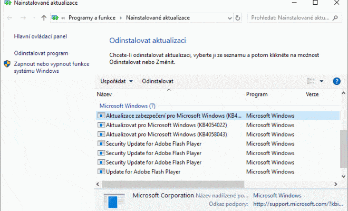Screen dimensions: 348x211
Task: Go up one folder level
Action: click(x=44, y=18)
